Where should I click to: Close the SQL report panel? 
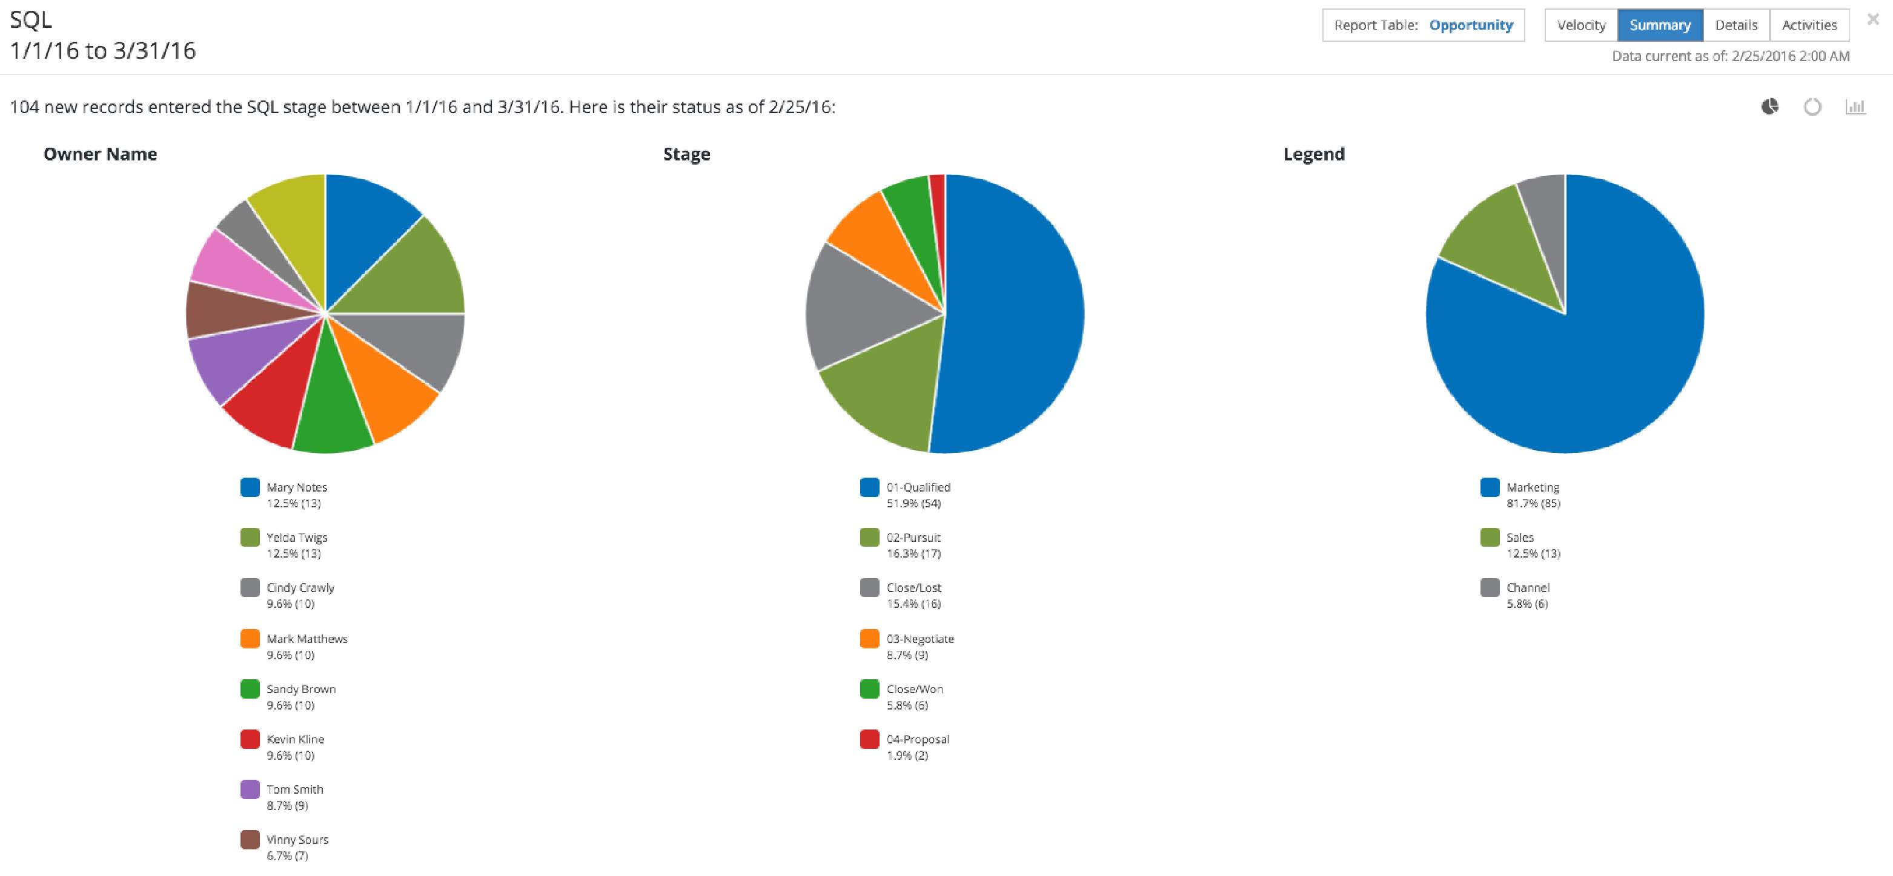(x=1872, y=21)
